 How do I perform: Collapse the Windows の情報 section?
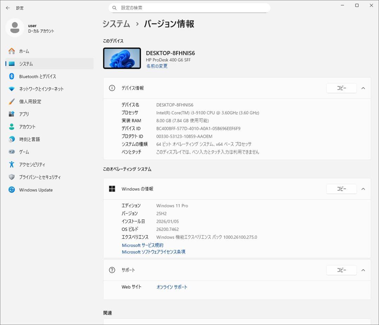(363, 189)
